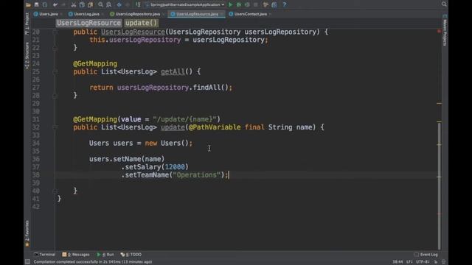
Task: Toggle the read-only lock icon
Action: pyautogui.click(x=436, y=262)
